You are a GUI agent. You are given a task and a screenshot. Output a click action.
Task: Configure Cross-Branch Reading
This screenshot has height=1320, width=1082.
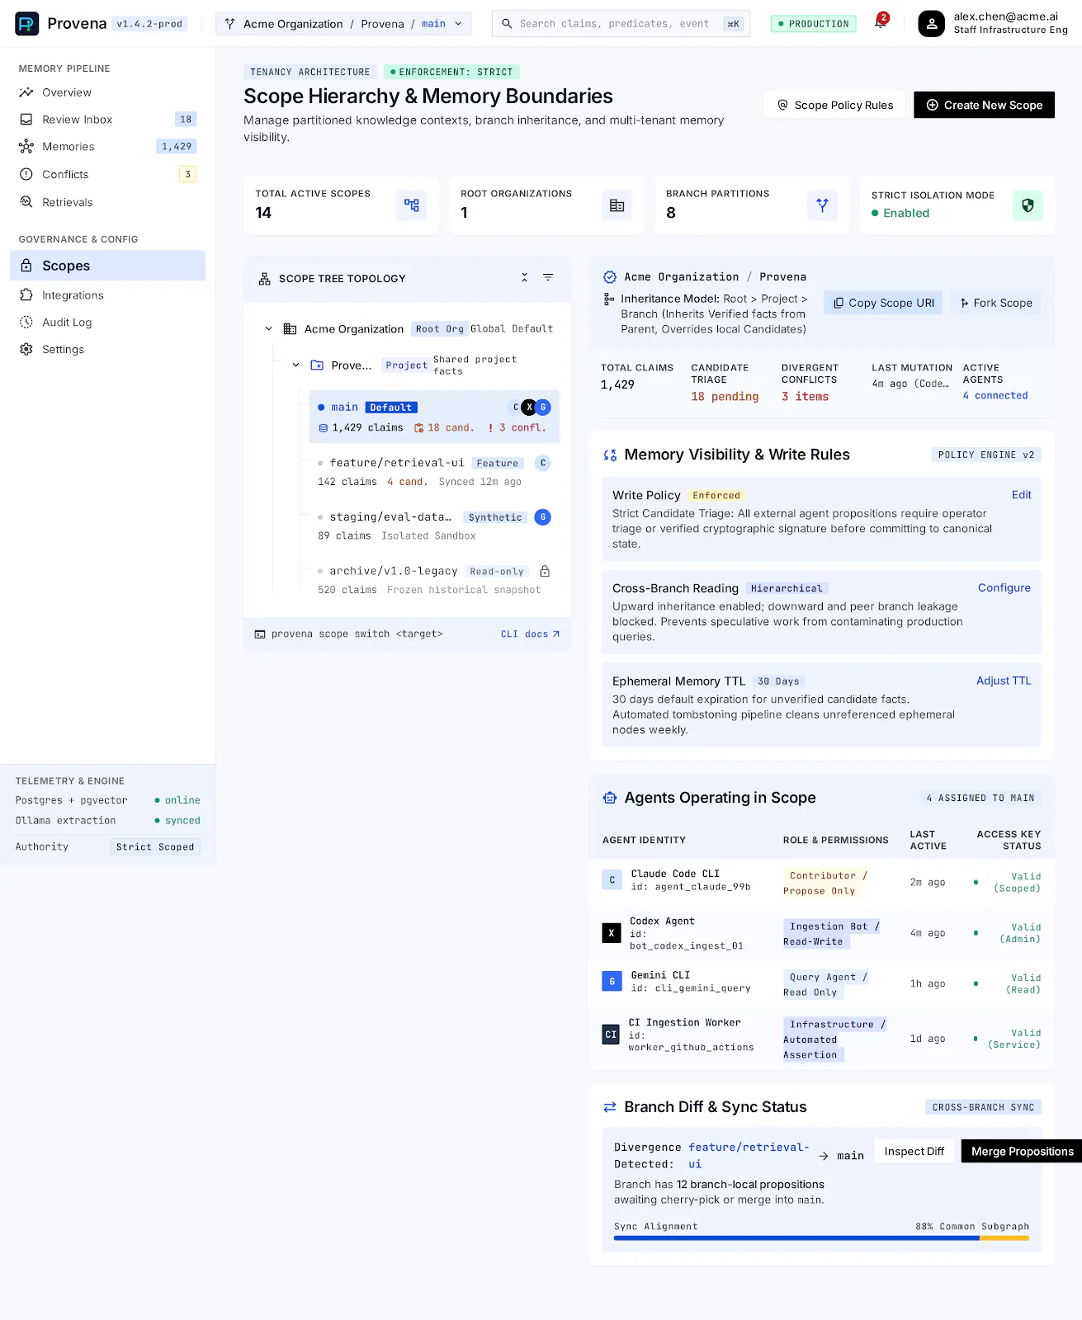click(1004, 588)
